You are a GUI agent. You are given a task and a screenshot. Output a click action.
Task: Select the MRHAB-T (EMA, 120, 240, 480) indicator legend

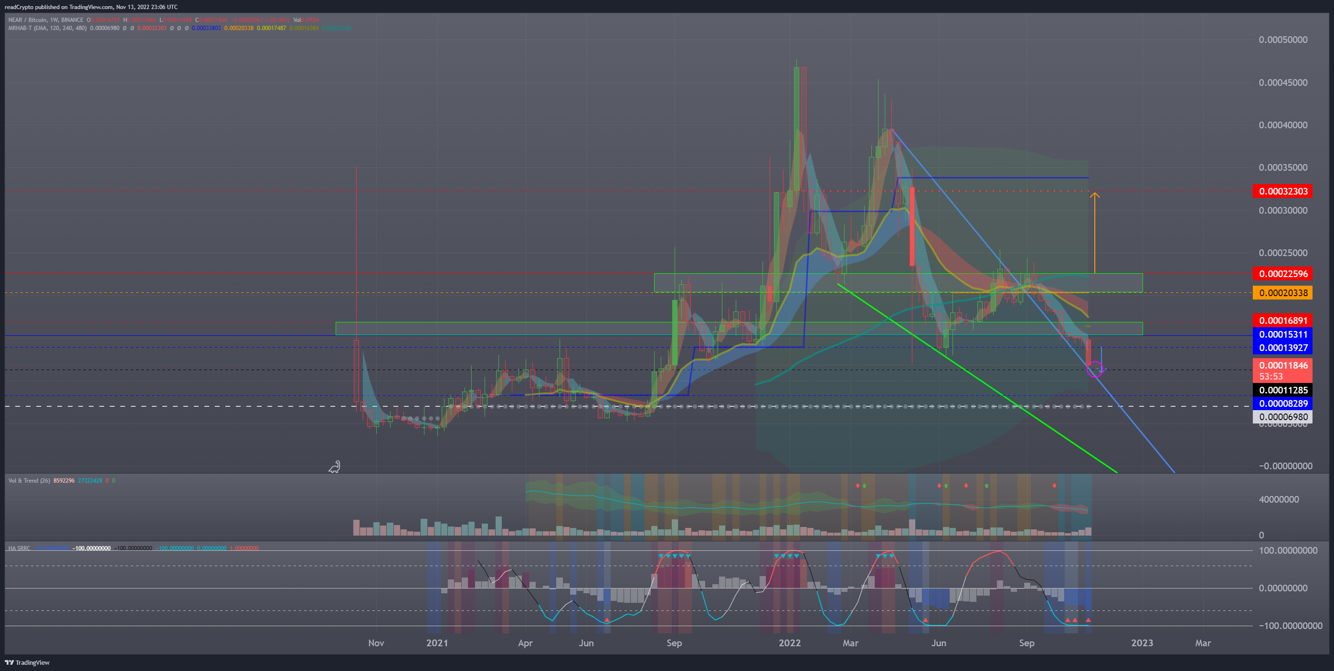tap(47, 28)
